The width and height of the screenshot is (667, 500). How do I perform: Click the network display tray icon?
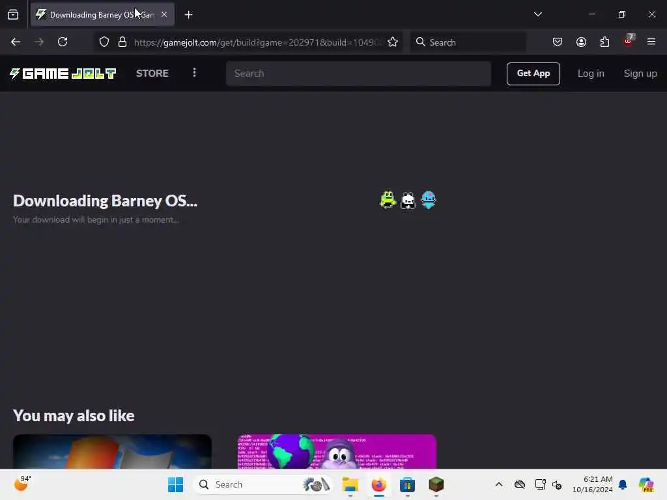click(540, 484)
